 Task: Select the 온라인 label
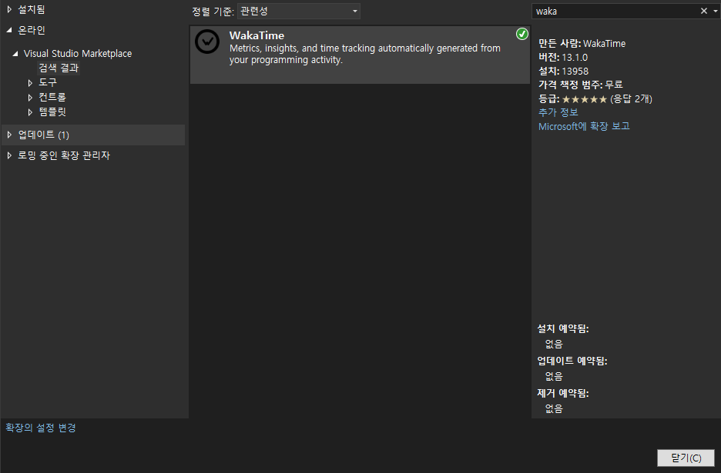pos(32,30)
